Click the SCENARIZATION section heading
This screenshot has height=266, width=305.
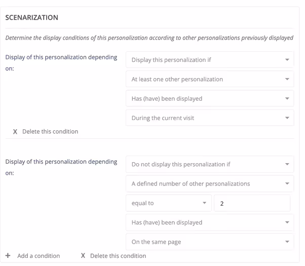tap(31, 17)
